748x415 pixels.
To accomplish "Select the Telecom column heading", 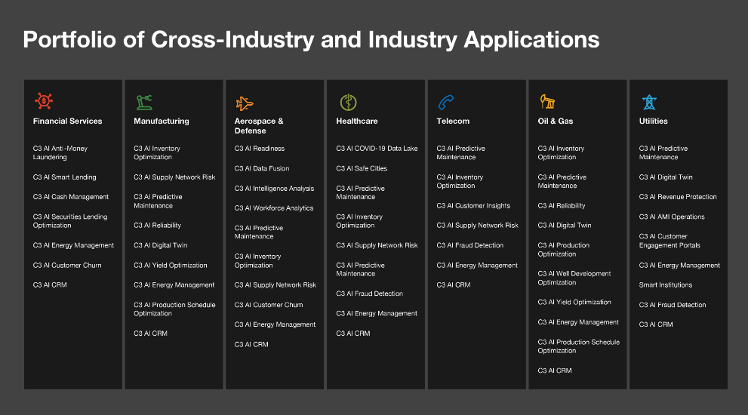I will click(453, 121).
